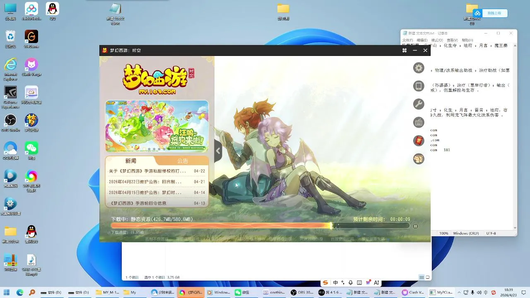Screen dimensions: 530x298
Task: Open Recycle Bin 回收站 desktop icon
Action: pyautogui.click(x=10, y=39)
